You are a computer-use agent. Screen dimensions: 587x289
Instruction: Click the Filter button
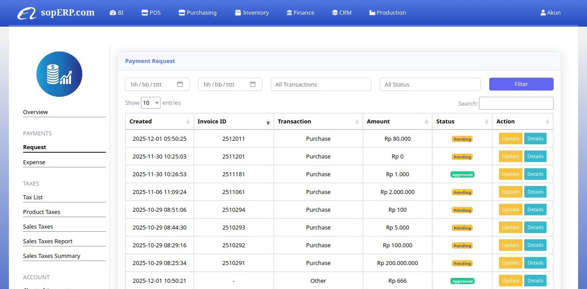[x=521, y=84]
